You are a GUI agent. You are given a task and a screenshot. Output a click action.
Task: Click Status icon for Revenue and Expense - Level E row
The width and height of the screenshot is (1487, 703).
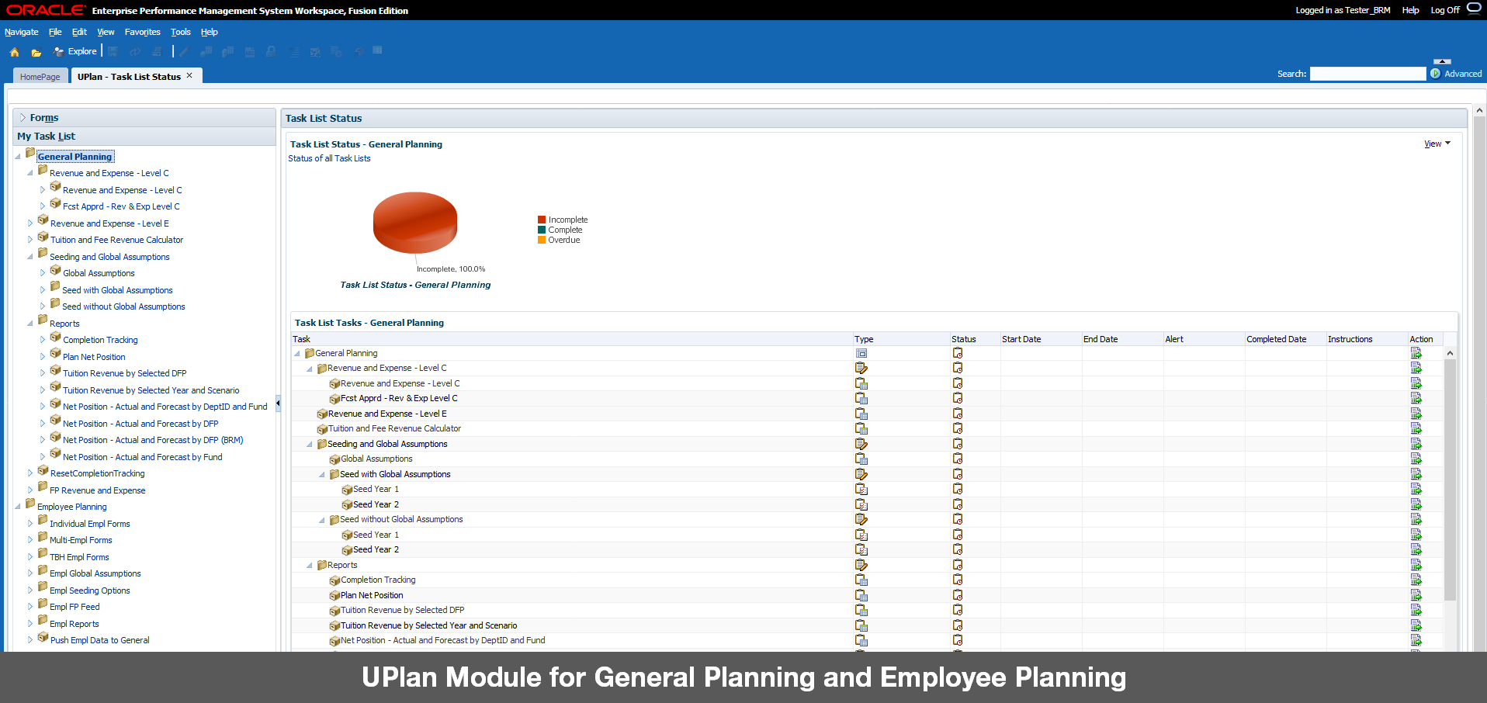[x=958, y=414]
